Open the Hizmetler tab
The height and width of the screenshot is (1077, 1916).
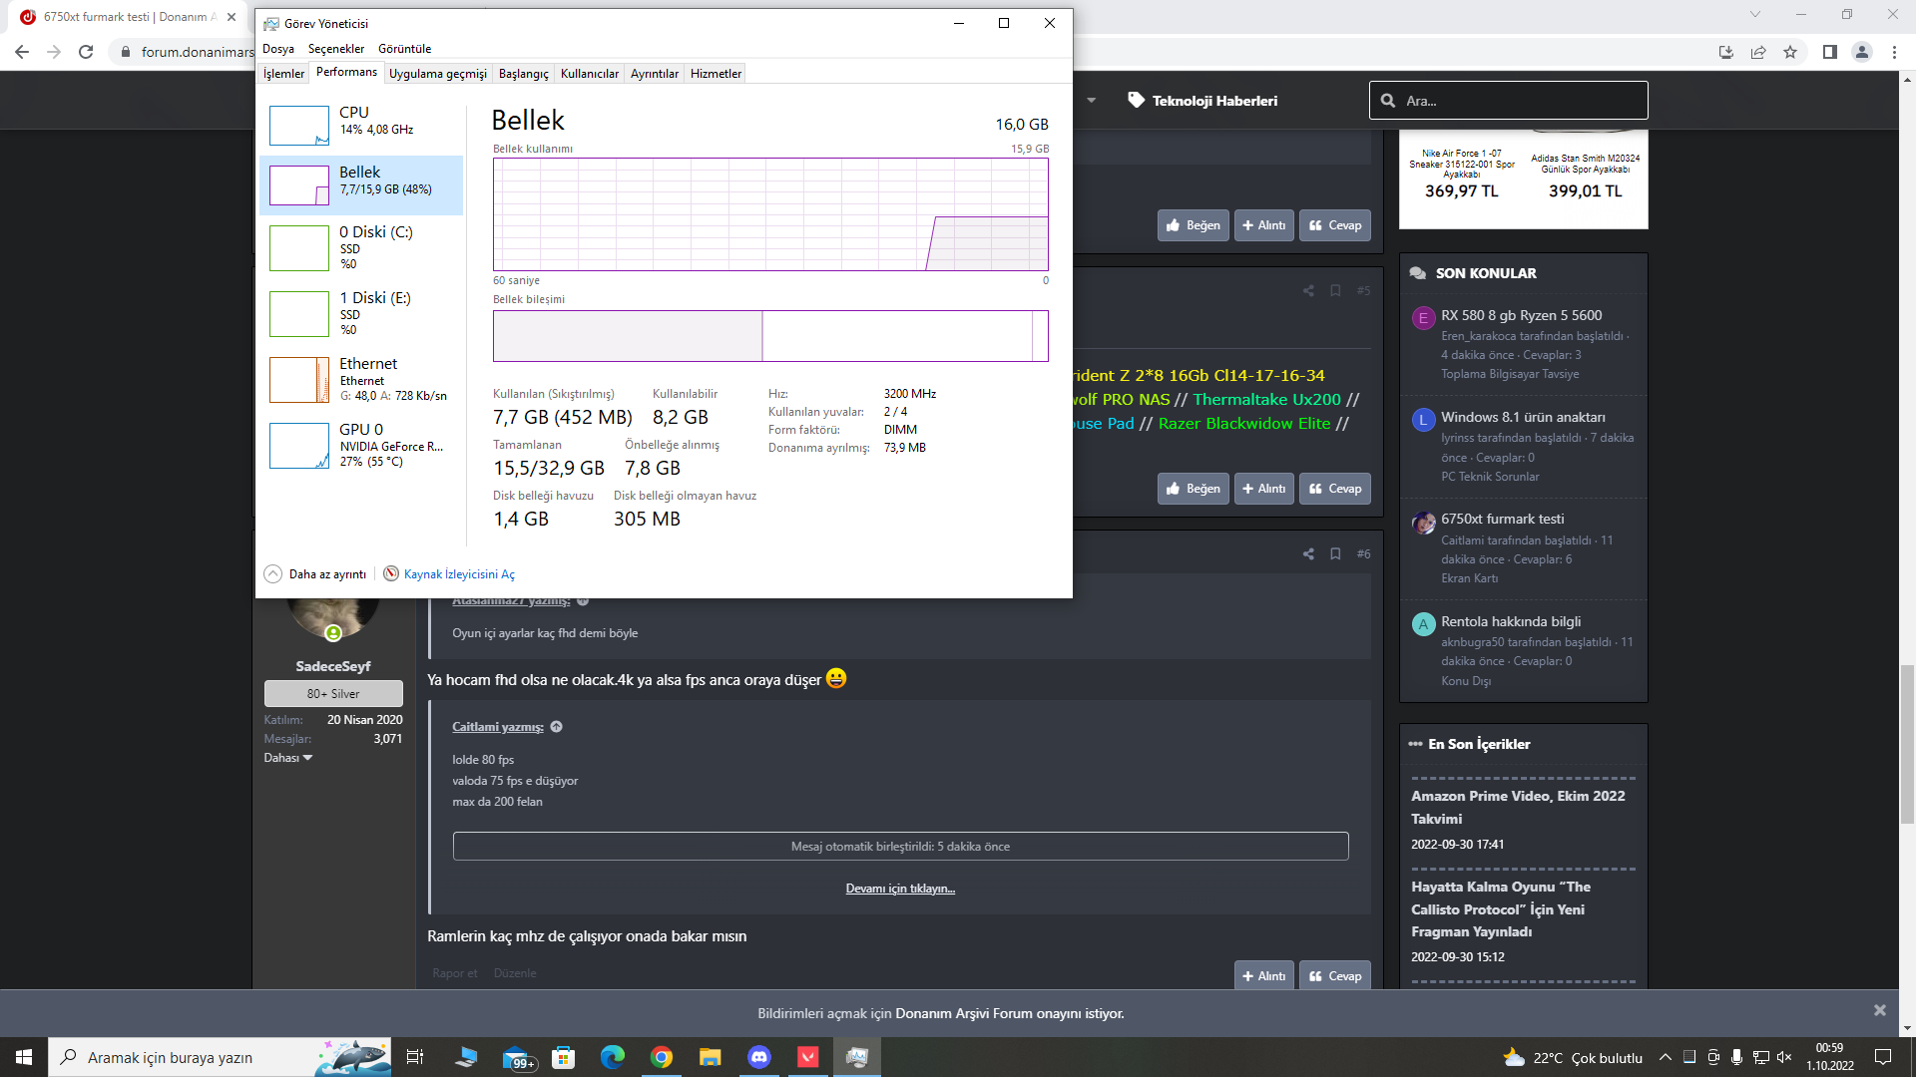point(717,74)
